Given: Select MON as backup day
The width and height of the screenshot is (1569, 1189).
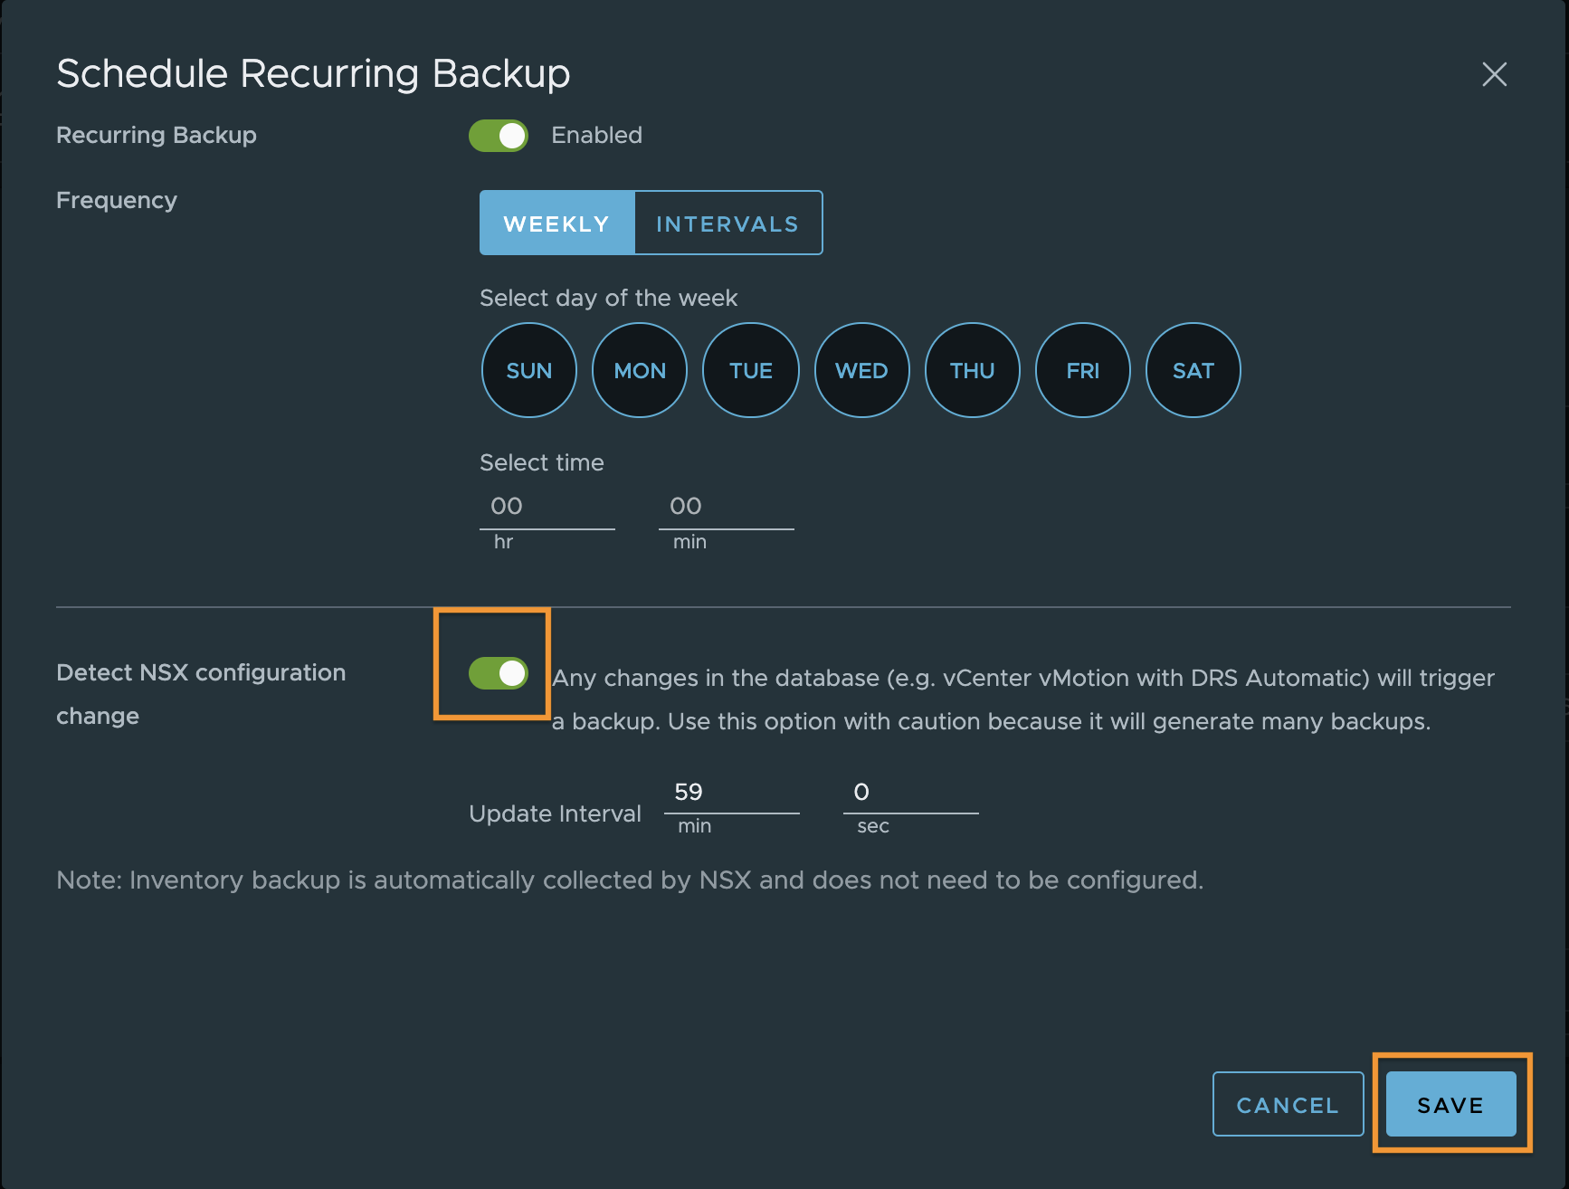Looking at the screenshot, I should (639, 370).
